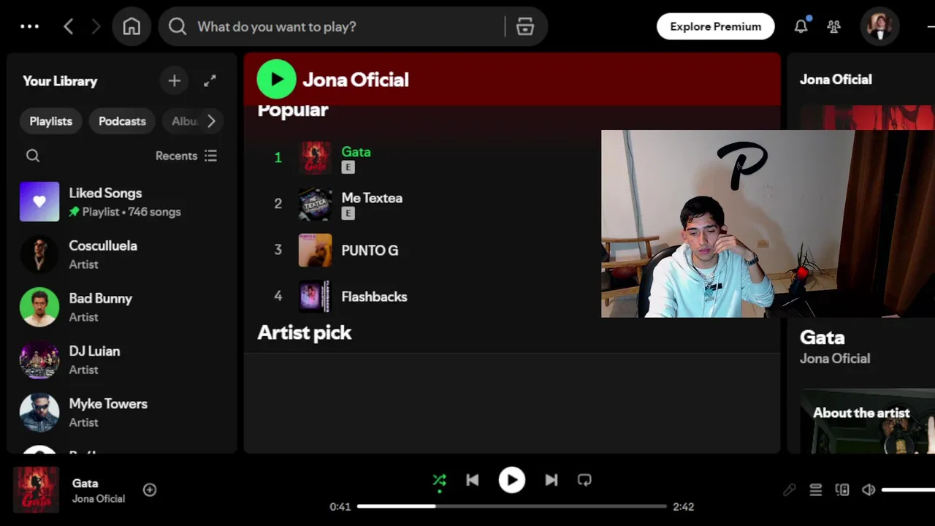Expand Your Library with the arrows icon
935x526 pixels.
(x=210, y=81)
